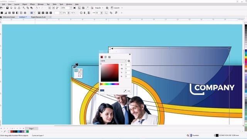Click the Print icon in the standard toolbar

[x=19, y=8]
